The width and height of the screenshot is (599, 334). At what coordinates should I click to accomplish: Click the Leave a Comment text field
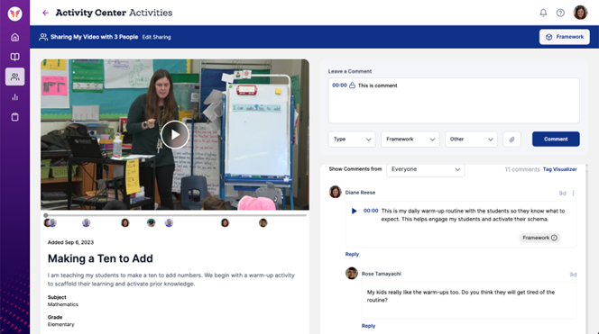click(454, 101)
